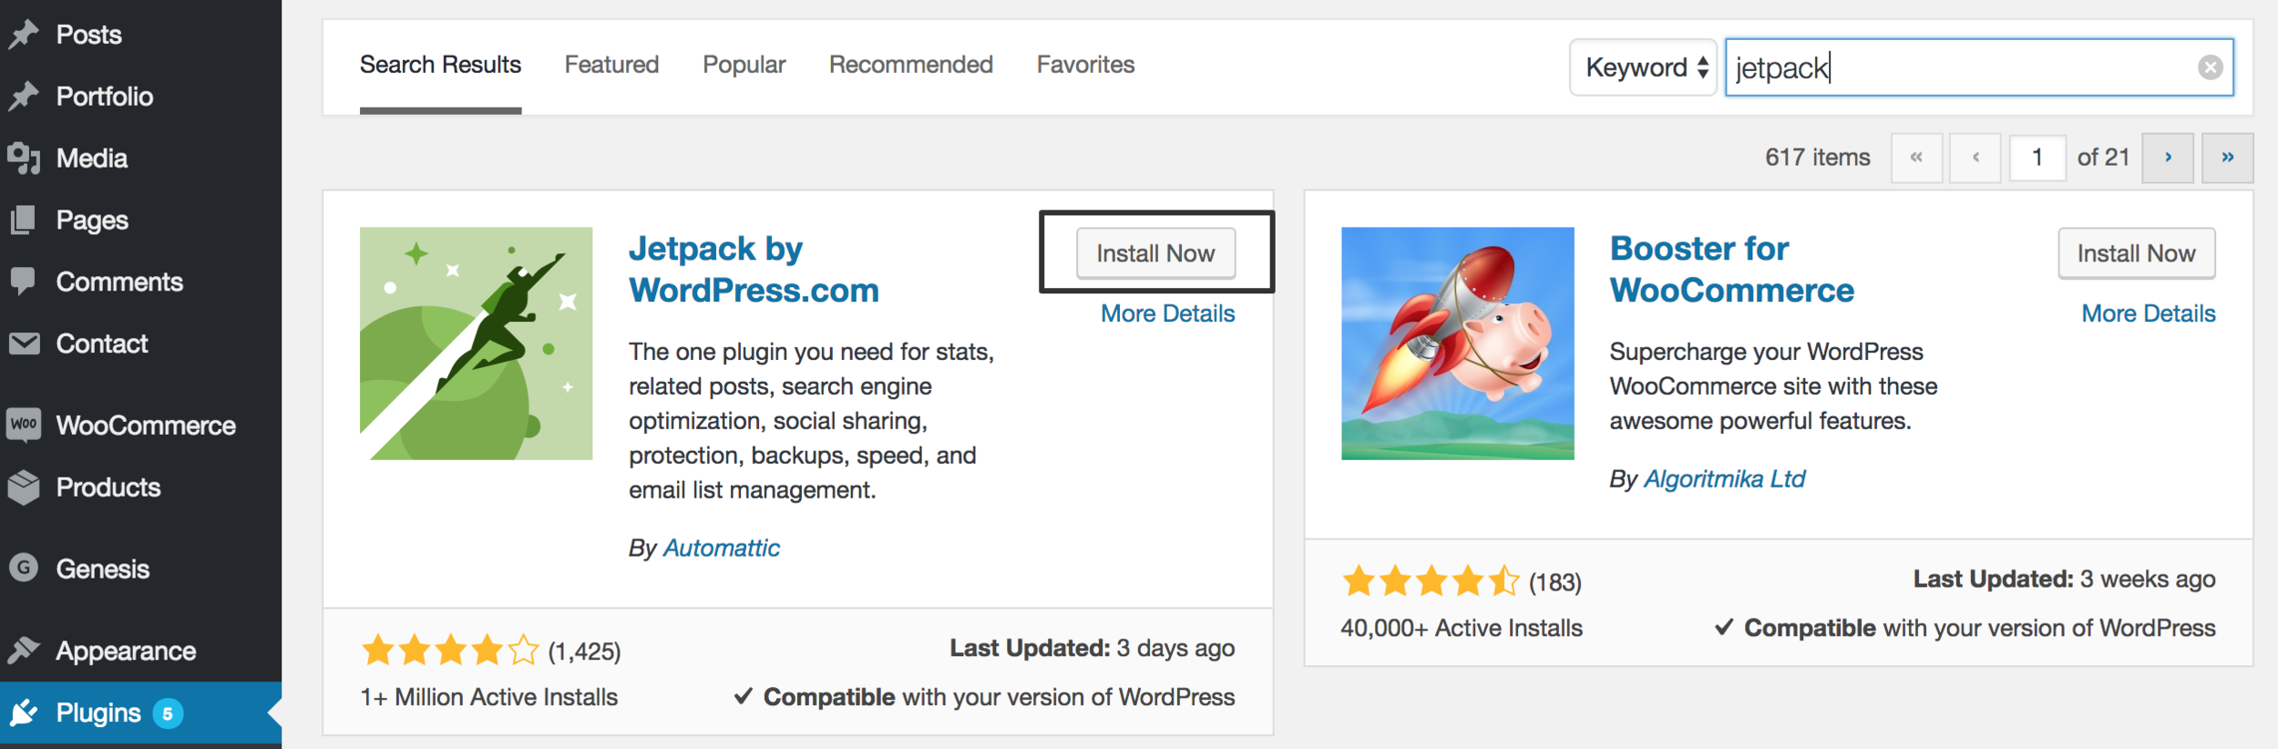Viewport: 2278px width, 749px height.
Task: Go to the next results page
Action: pos(2168,158)
